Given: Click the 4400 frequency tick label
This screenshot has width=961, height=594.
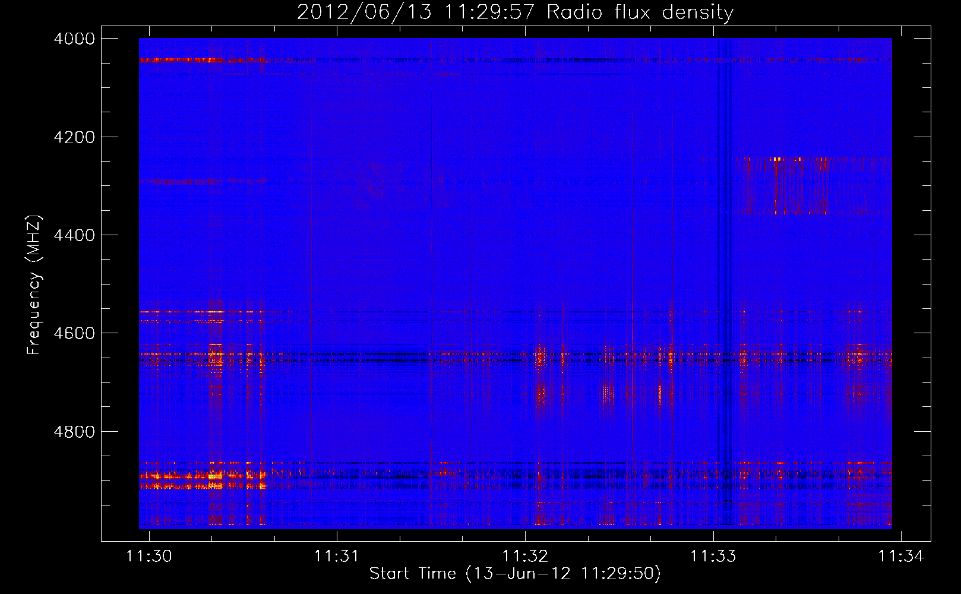Looking at the screenshot, I should pos(74,235).
